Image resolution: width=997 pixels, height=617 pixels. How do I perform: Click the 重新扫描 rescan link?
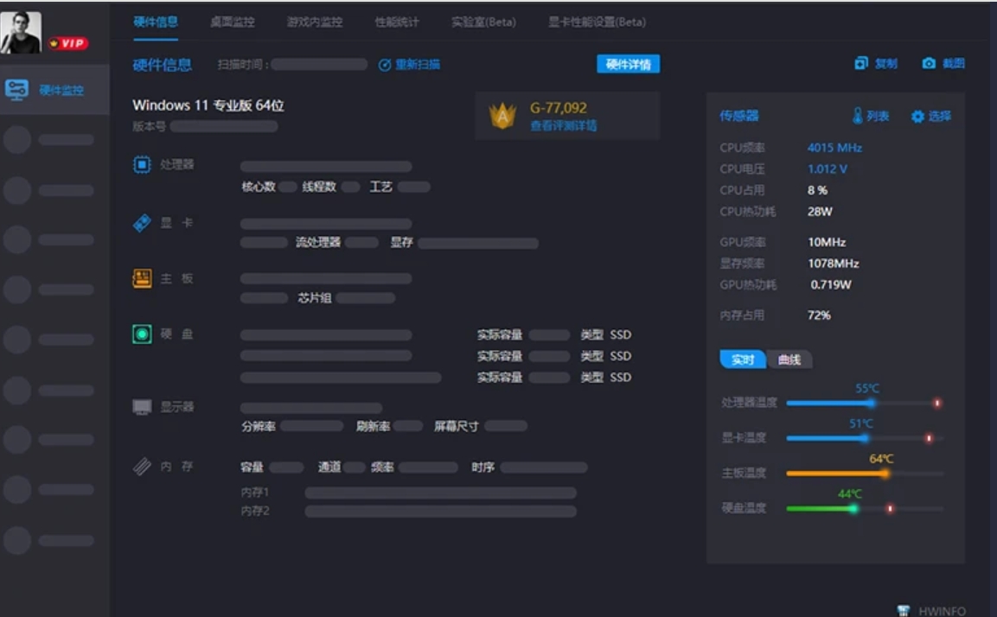pyautogui.click(x=410, y=65)
